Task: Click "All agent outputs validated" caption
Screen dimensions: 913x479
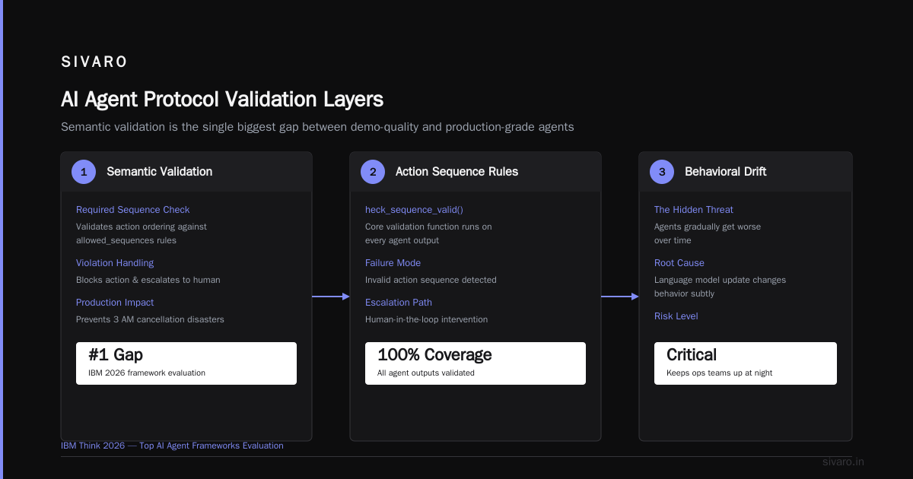Action: (426, 373)
